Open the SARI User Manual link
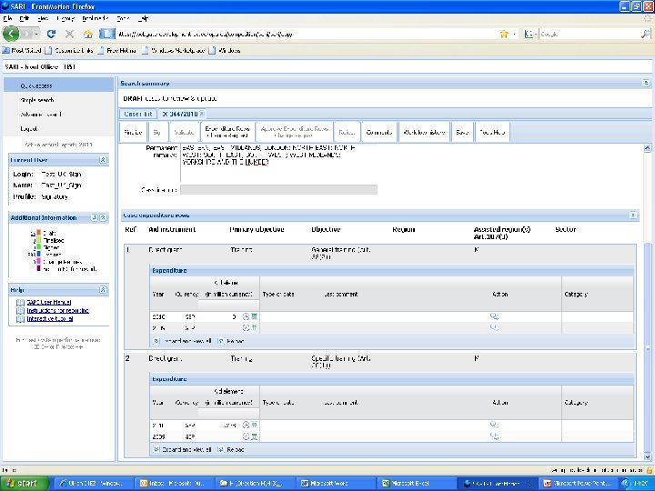The height and width of the screenshot is (491, 655). (49, 302)
